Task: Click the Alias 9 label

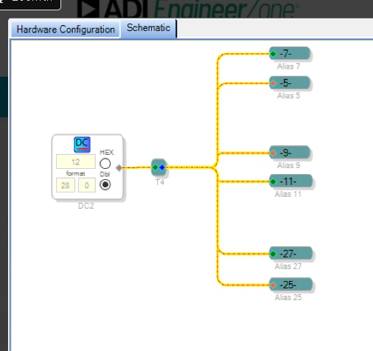Action: click(288, 165)
